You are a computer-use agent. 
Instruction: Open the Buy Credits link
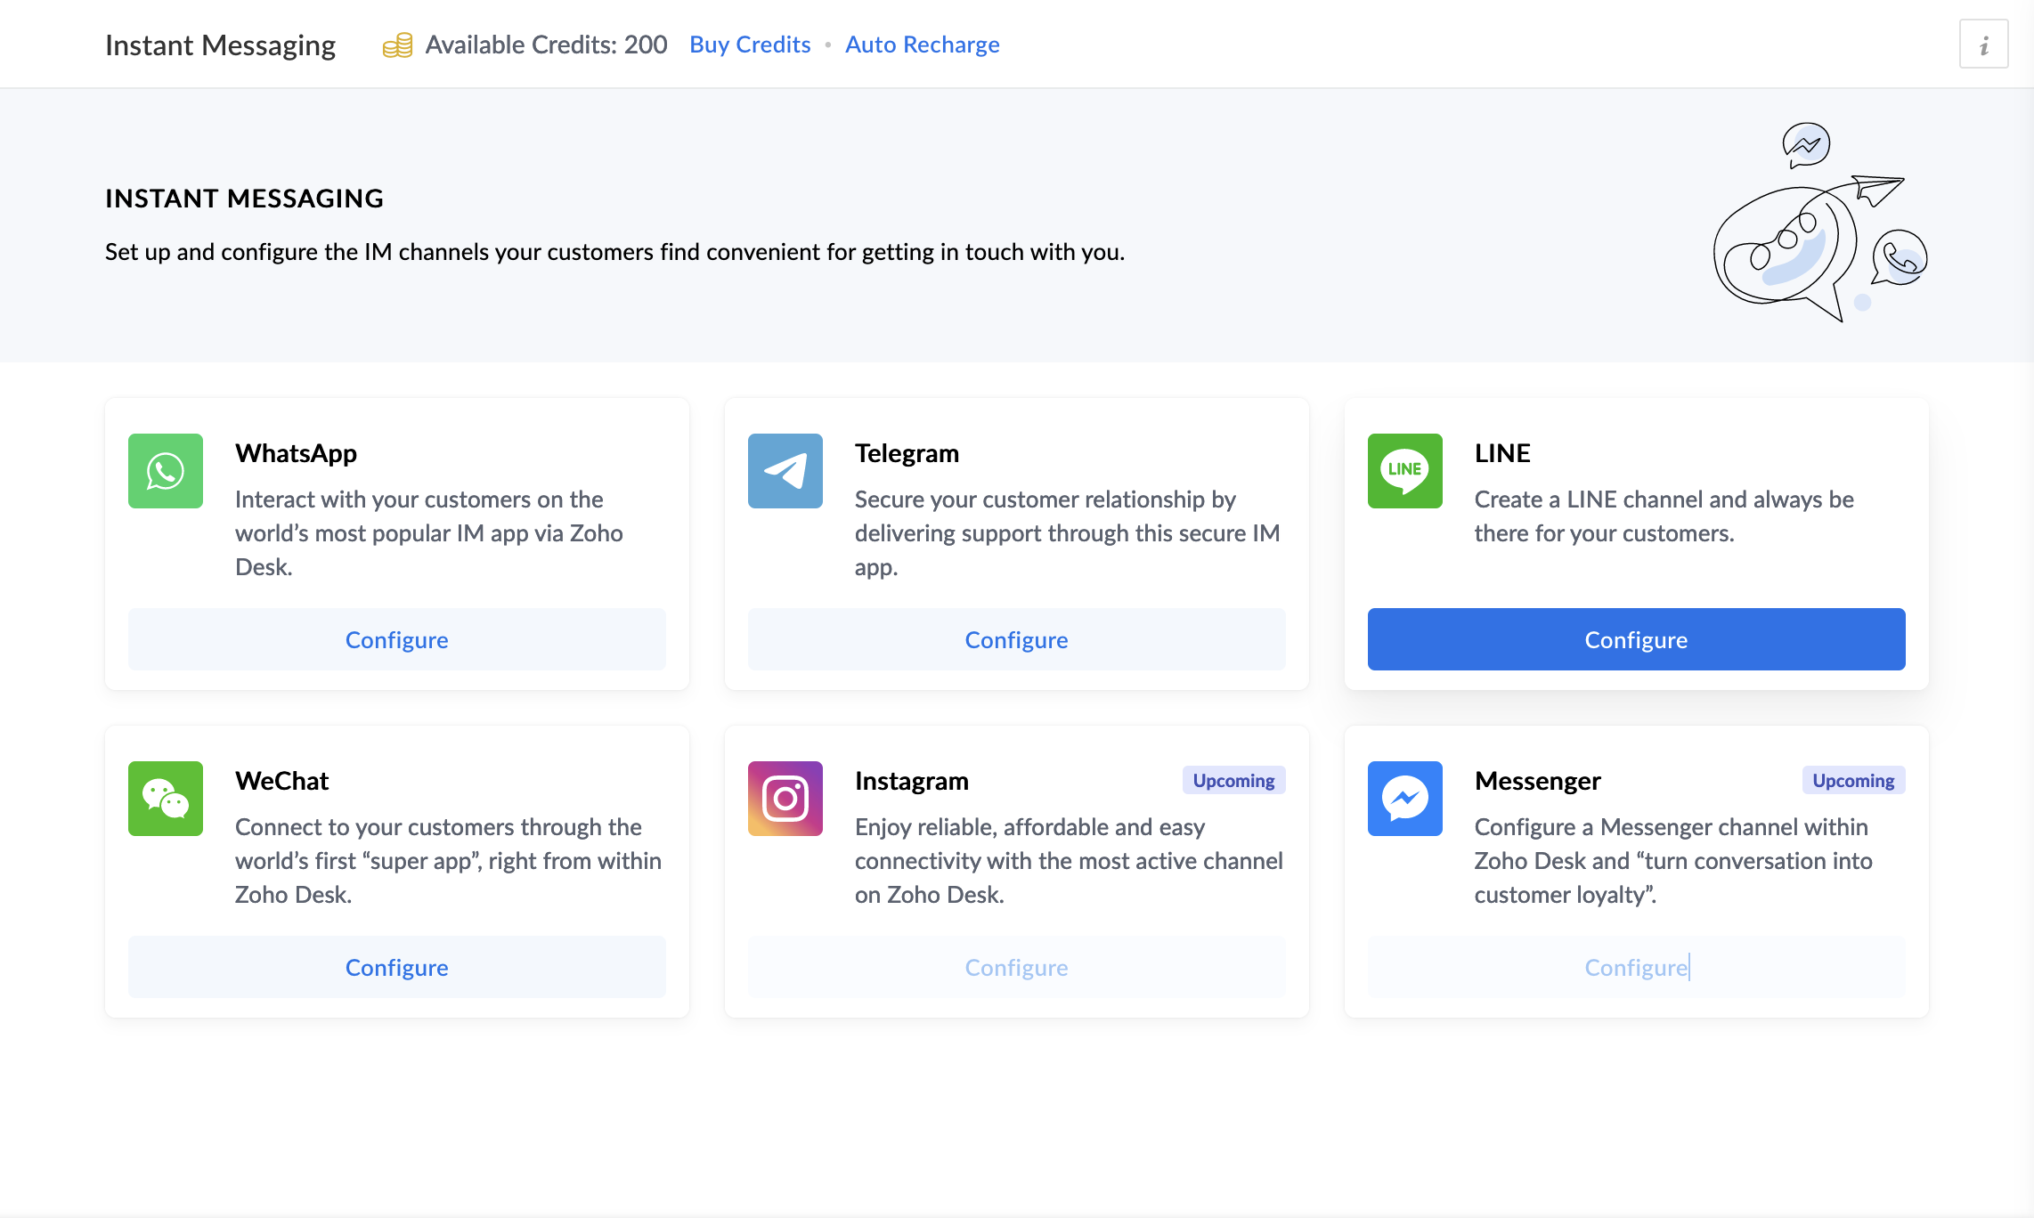[750, 45]
